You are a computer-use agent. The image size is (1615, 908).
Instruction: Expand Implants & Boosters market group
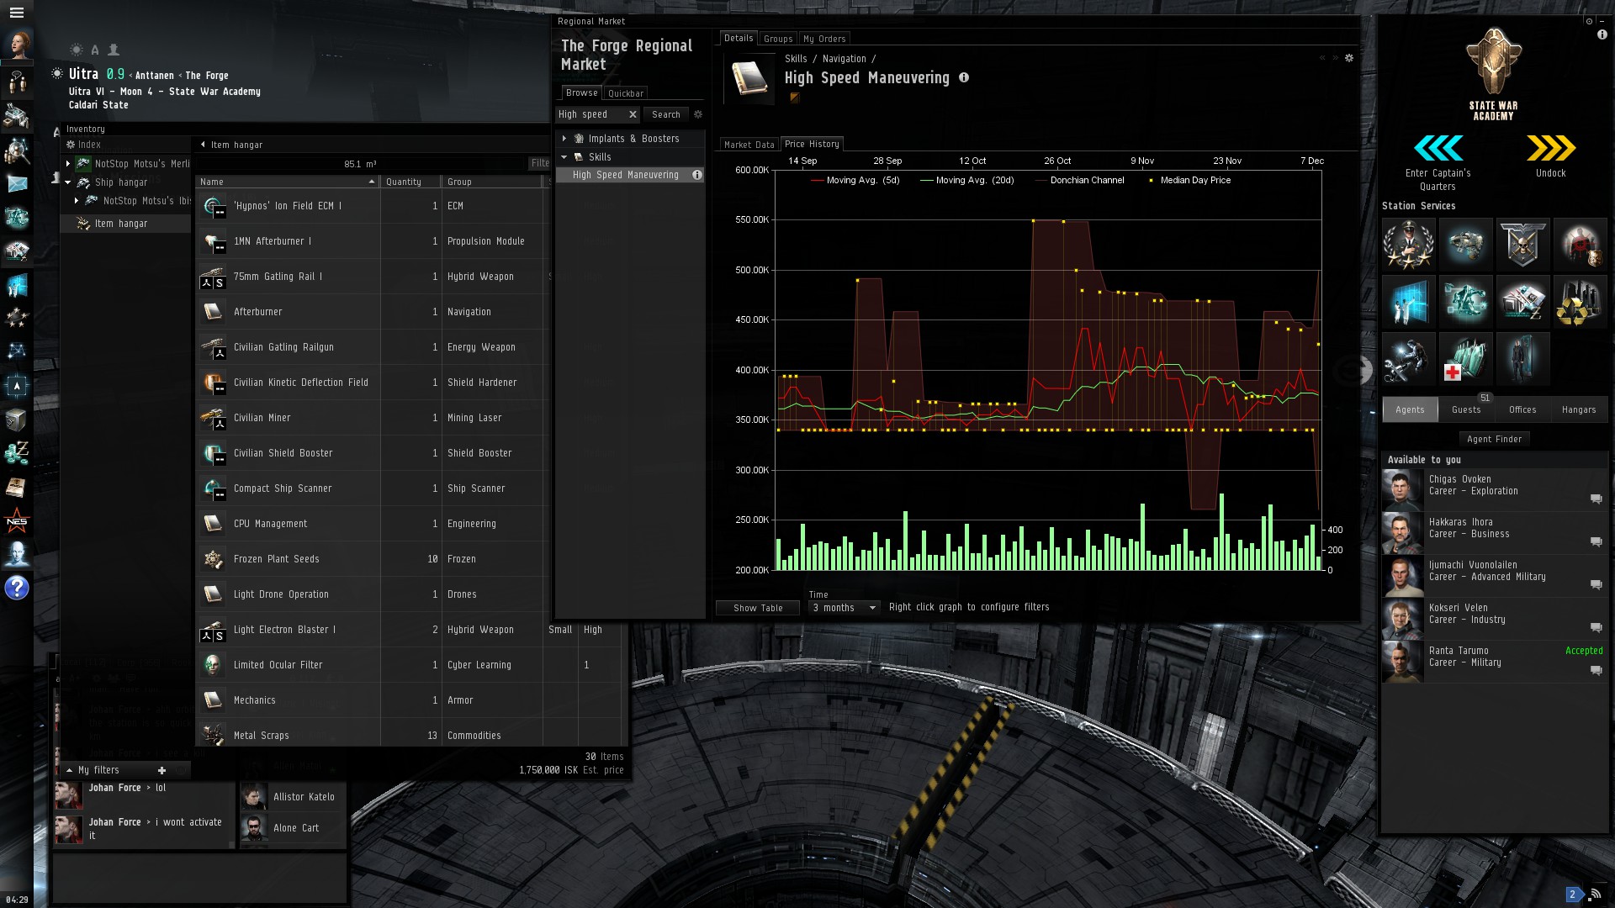click(x=564, y=139)
